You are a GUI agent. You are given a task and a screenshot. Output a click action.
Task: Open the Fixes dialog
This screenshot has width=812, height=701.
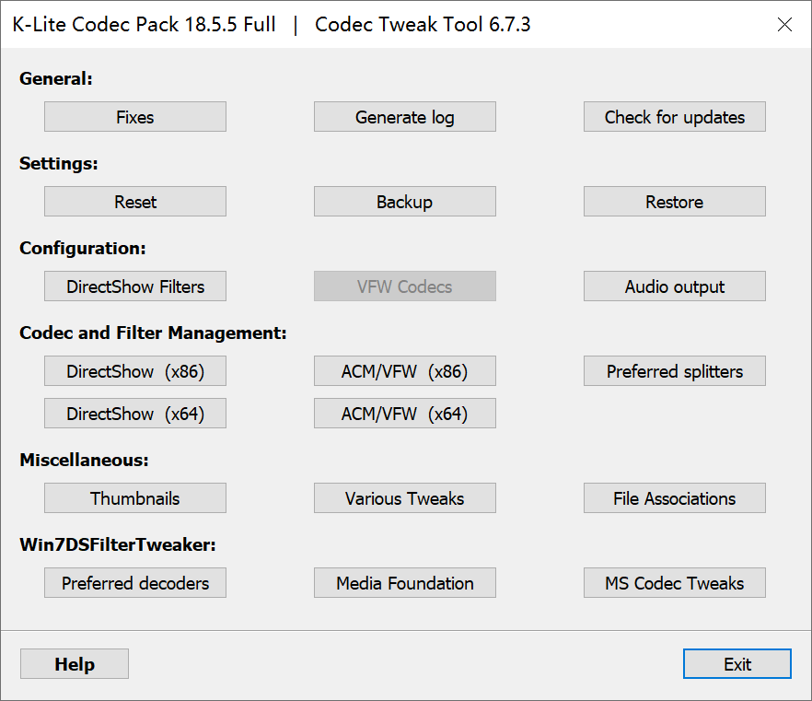(135, 117)
